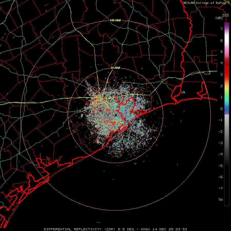Click the '7' value on color scale
Viewport: 231px width, 231px height.
[x=222, y=29]
